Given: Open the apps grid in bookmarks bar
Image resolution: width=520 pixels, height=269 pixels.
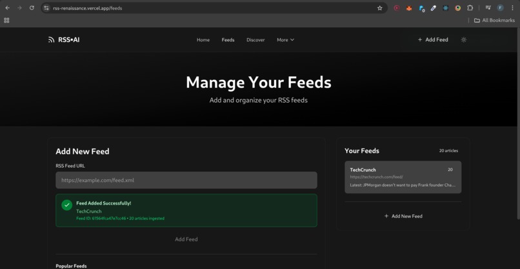Looking at the screenshot, I should click(6, 20).
